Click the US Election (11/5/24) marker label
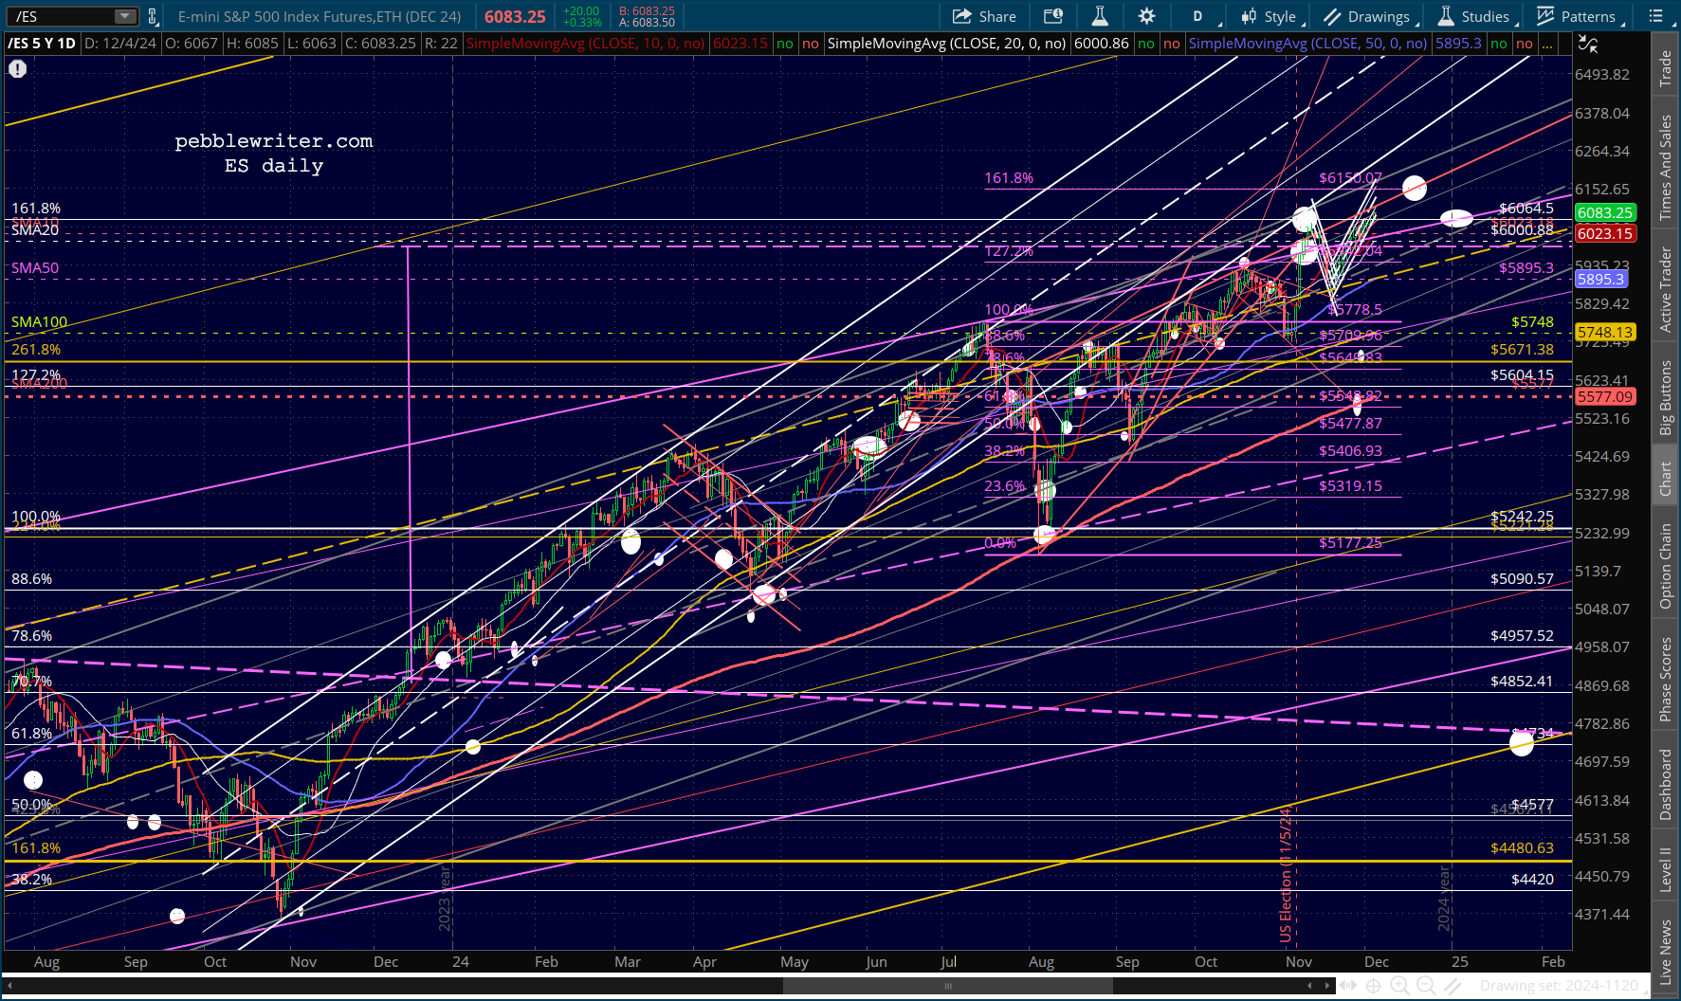The height and width of the screenshot is (1001, 1681). (1286, 873)
